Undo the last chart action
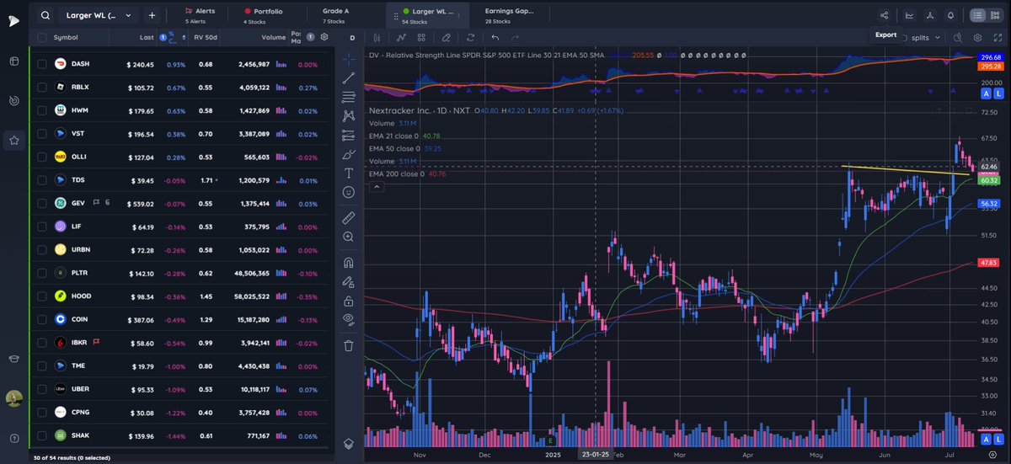 coord(495,37)
